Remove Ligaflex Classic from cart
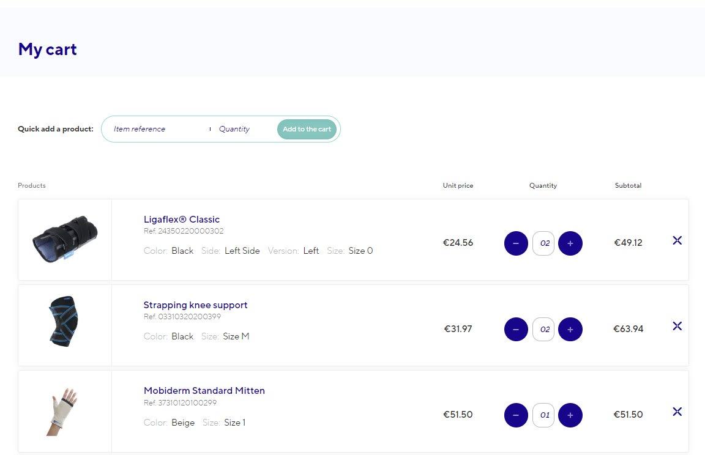Viewport: 705px width, 455px height. [x=677, y=240]
